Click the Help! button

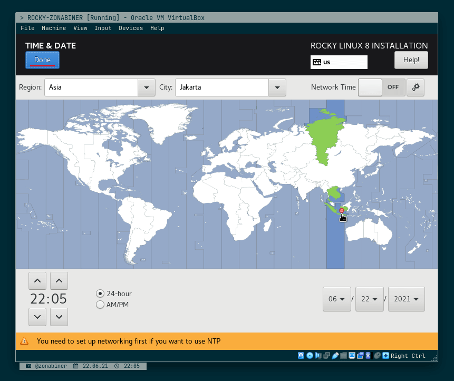pyautogui.click(x=411, y=60)
